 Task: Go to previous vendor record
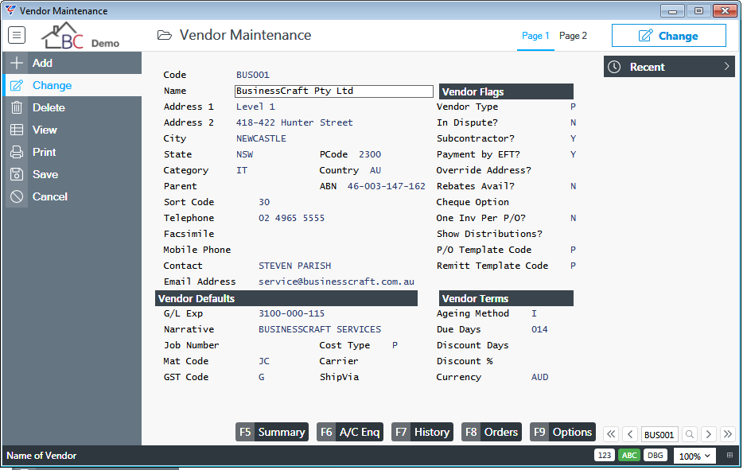[630, 434]
